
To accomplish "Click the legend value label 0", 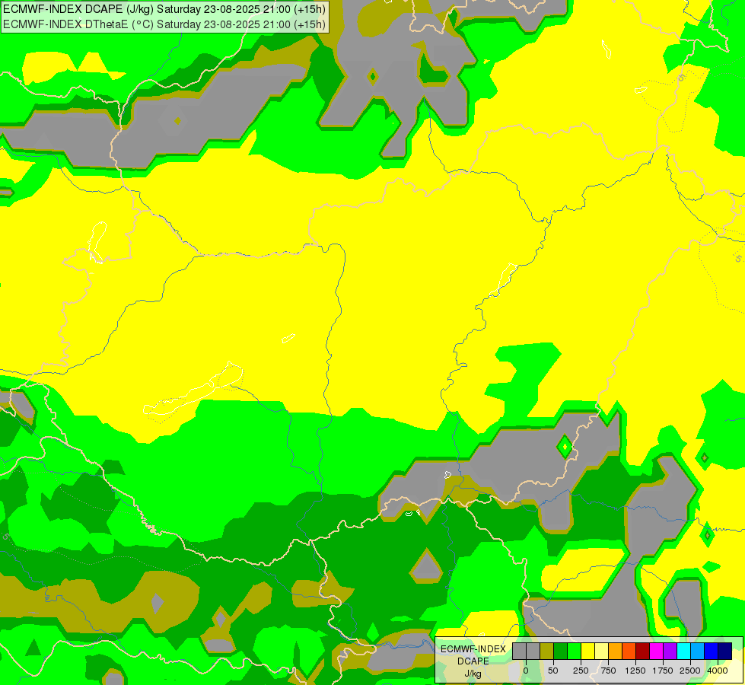I will point(526,671).
